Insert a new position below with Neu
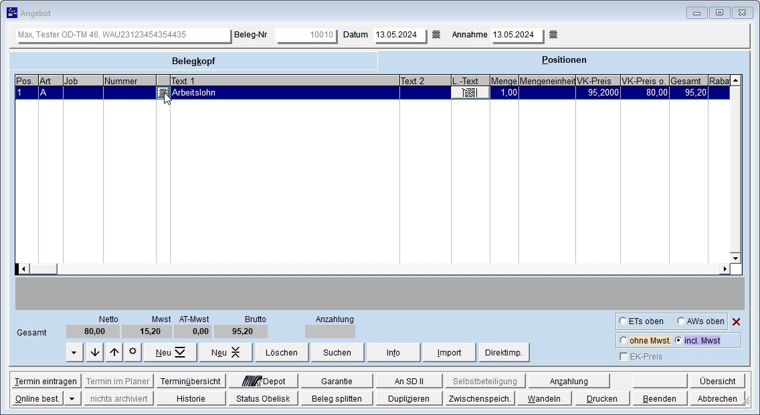 tap(170, 353)
